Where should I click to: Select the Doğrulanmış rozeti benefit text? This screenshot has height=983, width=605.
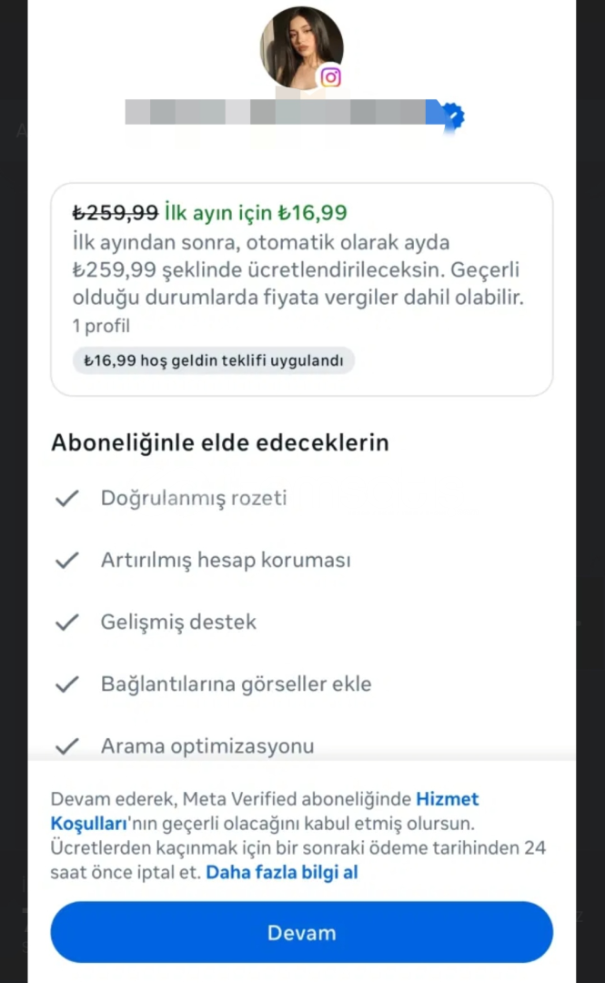coord(194,499)
